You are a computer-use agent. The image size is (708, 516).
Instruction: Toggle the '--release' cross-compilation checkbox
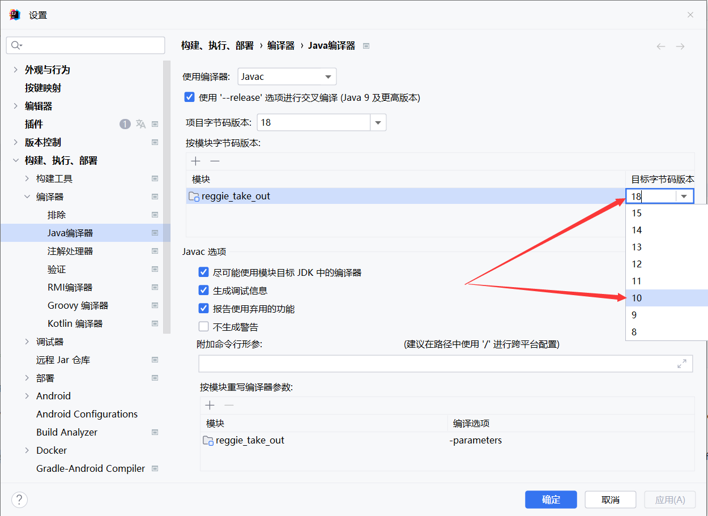point(190,97)
